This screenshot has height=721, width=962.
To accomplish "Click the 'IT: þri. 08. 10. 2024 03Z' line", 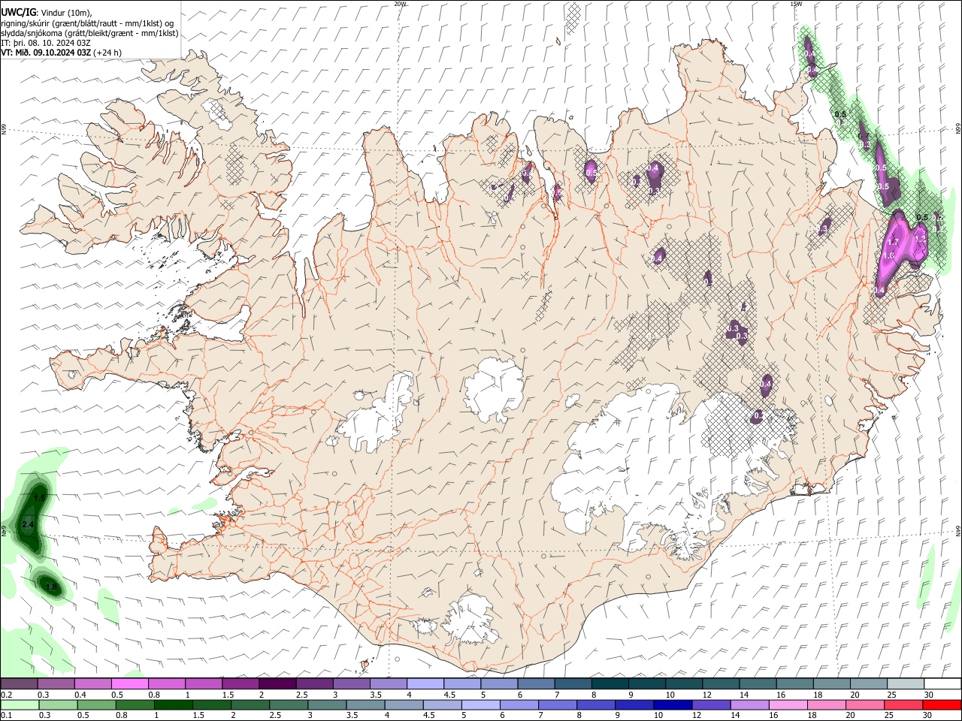I will click(x=46, y=43).
